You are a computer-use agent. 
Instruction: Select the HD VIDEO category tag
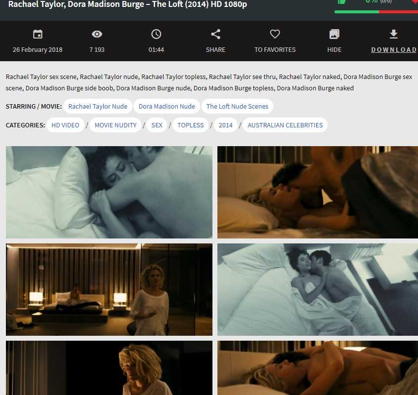[65, 125]
